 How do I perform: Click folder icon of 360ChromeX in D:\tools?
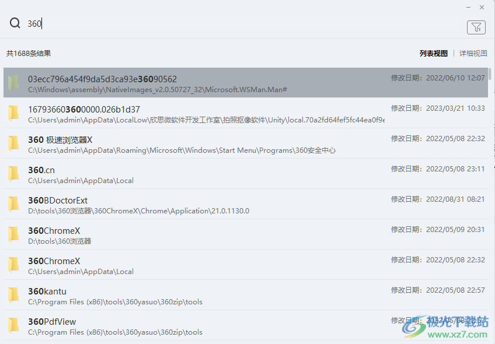click(13, 234)
